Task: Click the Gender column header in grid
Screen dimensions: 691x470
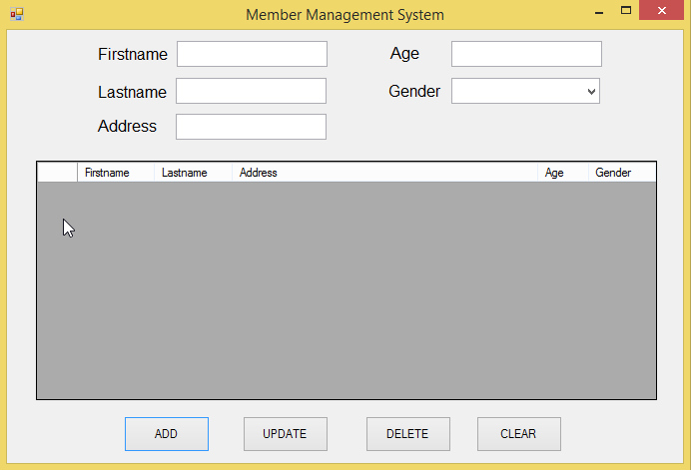Action: (621, 173)
